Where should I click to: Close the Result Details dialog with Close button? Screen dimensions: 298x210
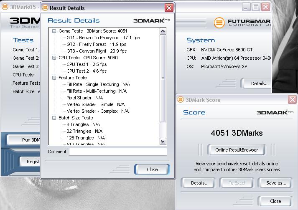pyautogui.click(x=152, y=170)
